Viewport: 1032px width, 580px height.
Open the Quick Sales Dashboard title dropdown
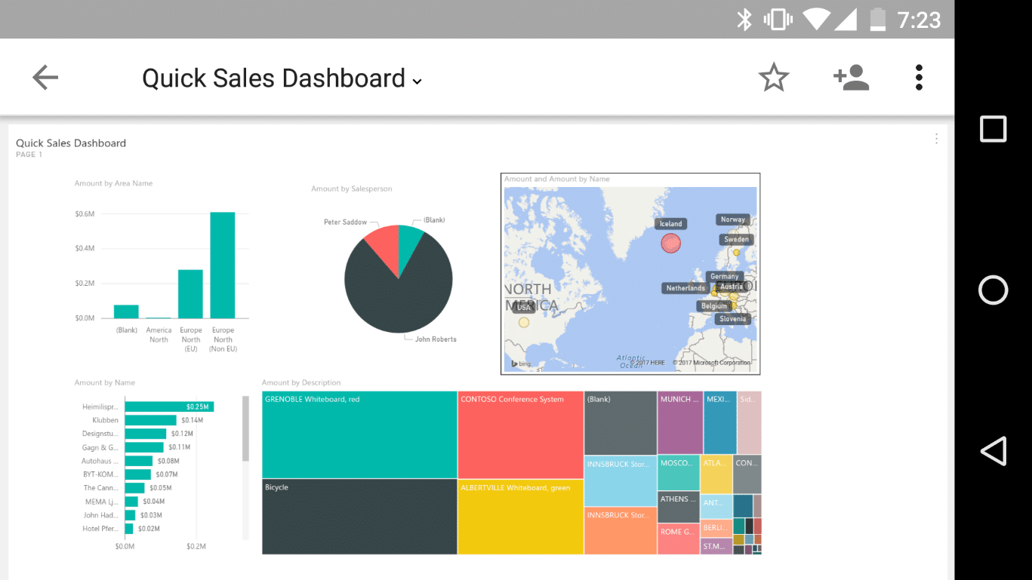click(417, 80)
